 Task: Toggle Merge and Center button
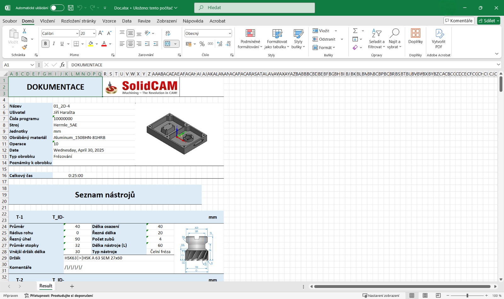pyautogui.click(x=168, y=44)
